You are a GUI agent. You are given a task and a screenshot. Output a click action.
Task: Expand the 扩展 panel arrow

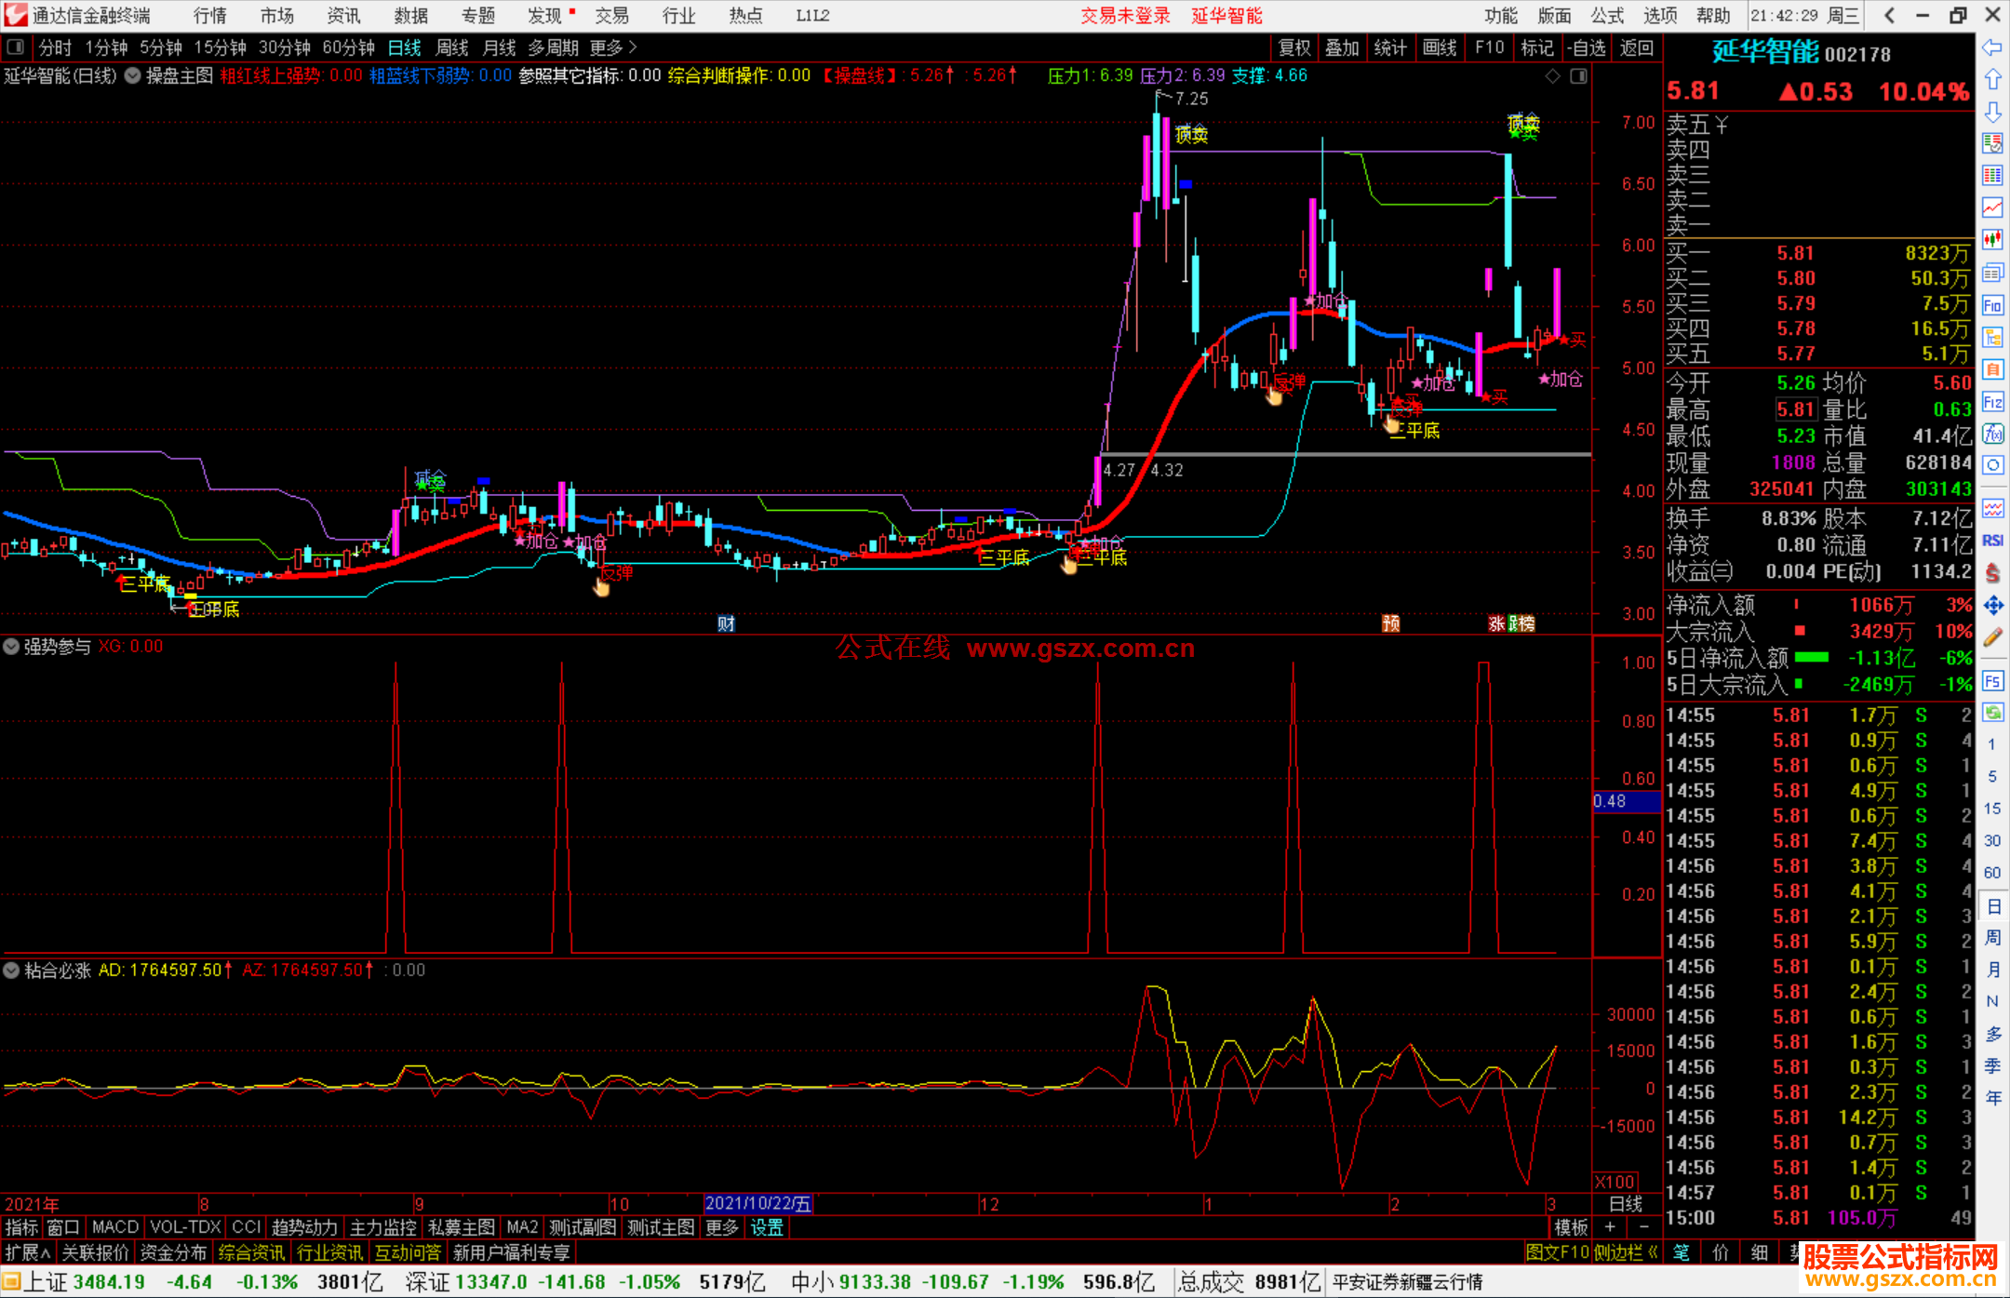28,1252
